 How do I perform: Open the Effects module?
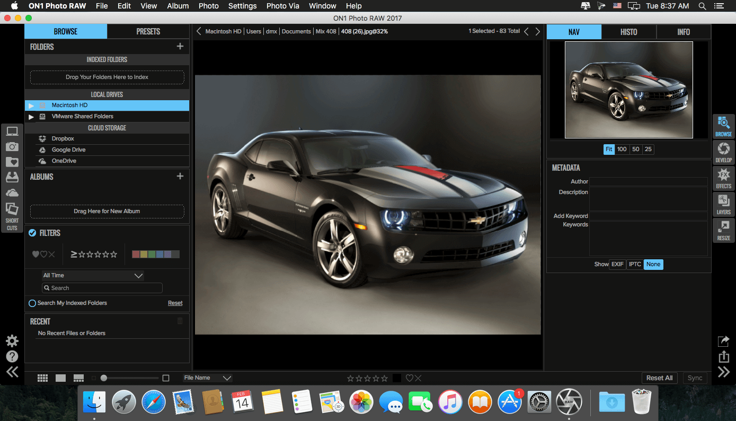(x=723, y=178)
